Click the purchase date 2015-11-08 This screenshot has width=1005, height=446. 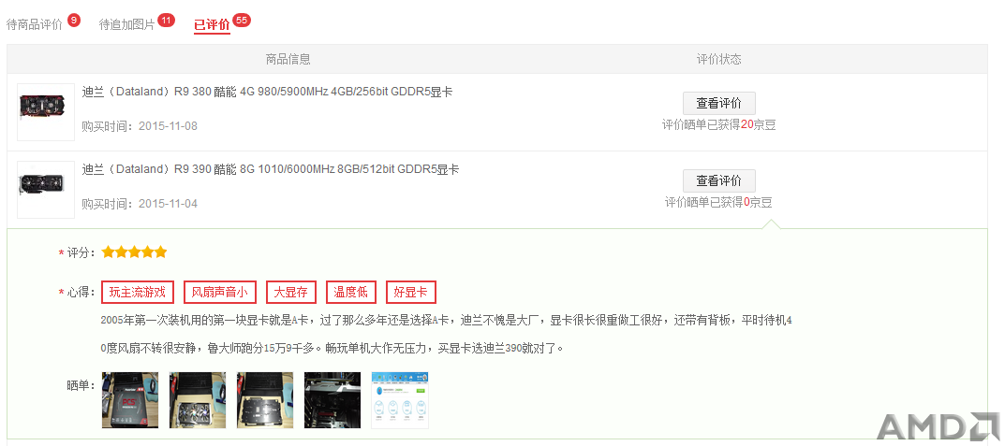168,126
